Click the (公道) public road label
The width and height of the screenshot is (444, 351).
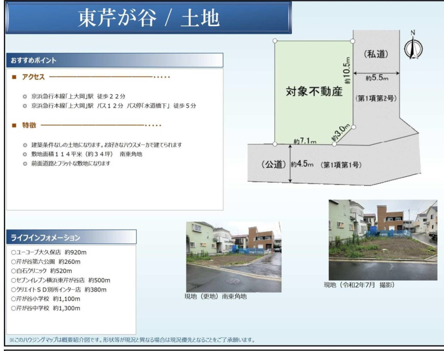coord(274,165)
